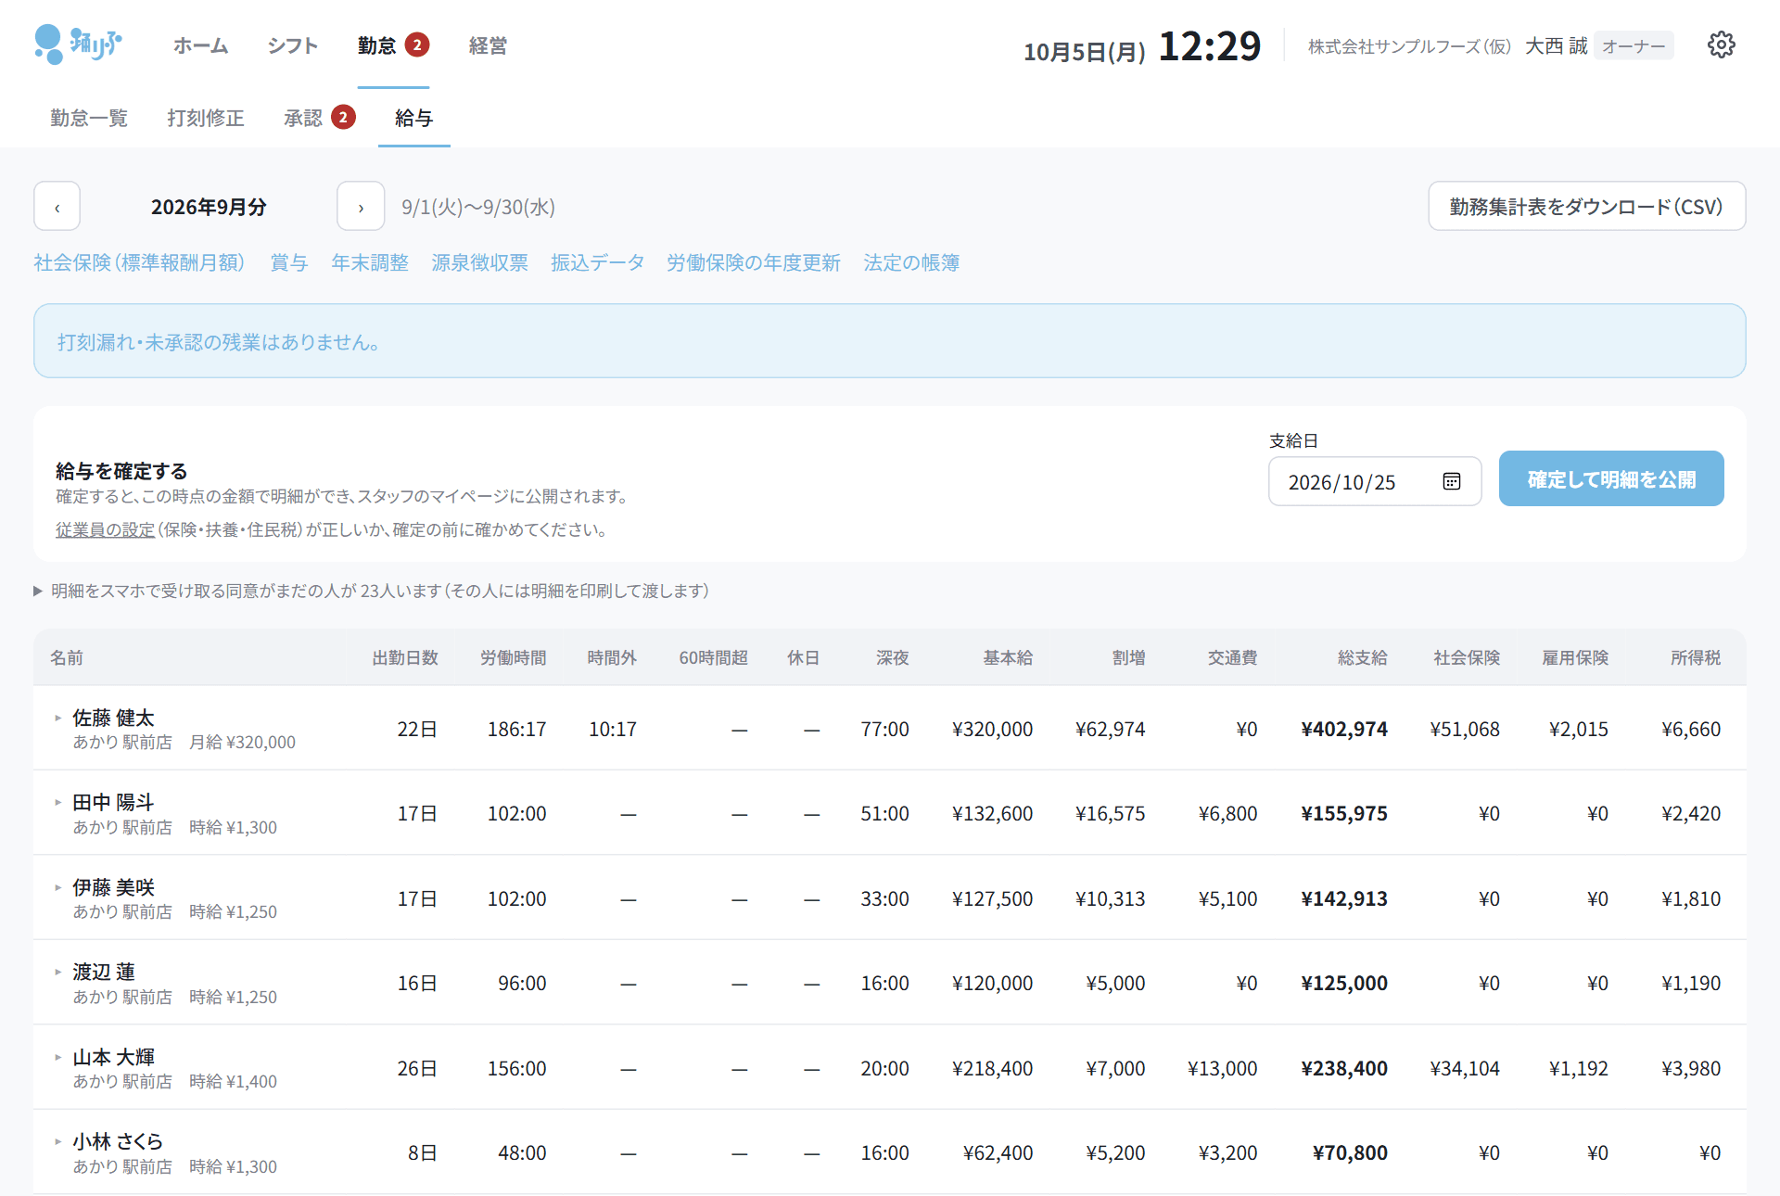
Task: Open the 従業員の設定 link
Action: coord(105,530)
